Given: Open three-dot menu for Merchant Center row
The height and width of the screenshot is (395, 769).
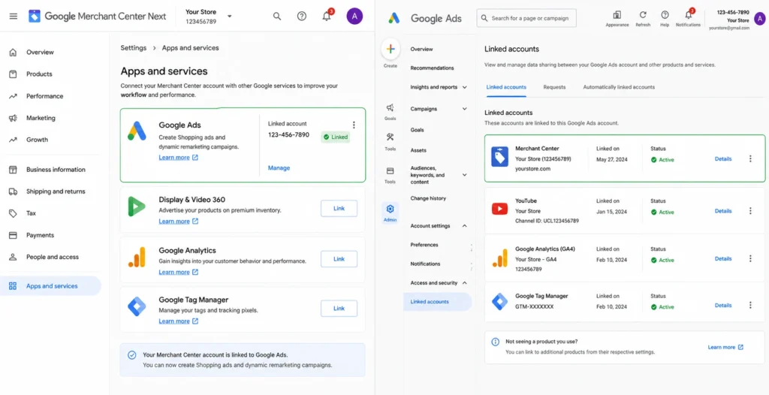Looking at the screenshot, I should click(750, 158).
